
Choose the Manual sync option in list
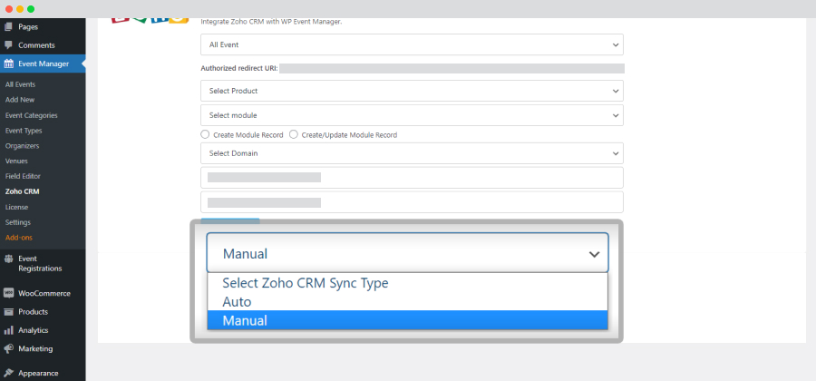tap(407, 320)
